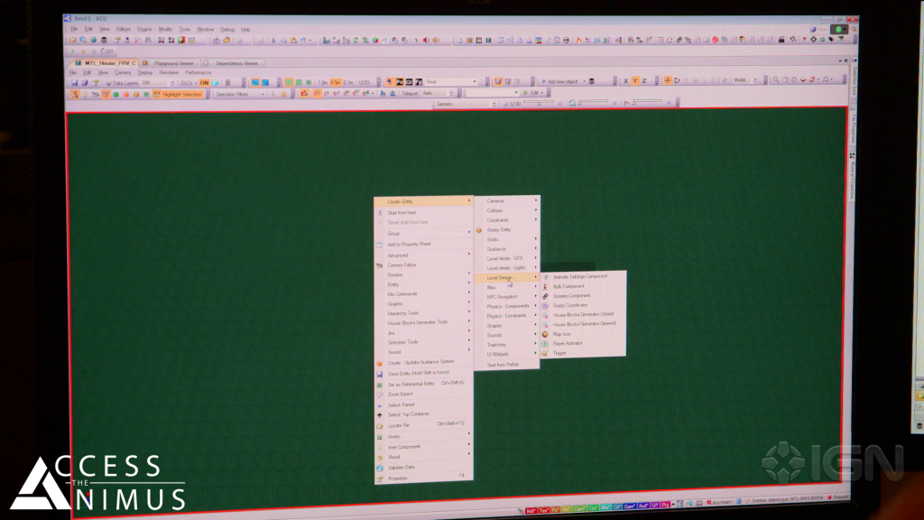Click the Validate Data icon in context menu
The width and height of the screenshot is (924, 520).
click(x=380, y=468)
